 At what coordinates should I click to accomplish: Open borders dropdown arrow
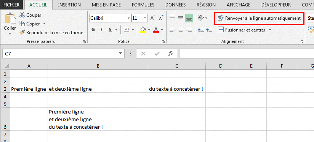[133, 30]
